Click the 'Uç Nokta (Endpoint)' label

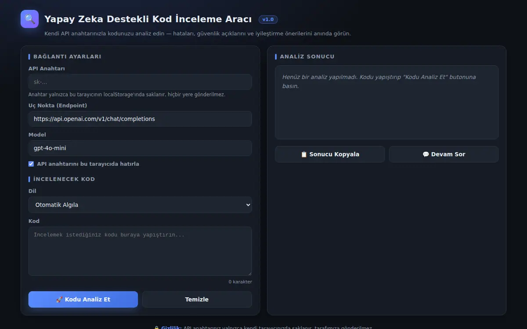coord(58,105)
